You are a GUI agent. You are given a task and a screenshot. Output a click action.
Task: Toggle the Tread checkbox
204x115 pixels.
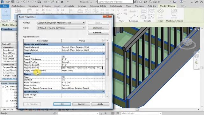(x=63, y=57)
